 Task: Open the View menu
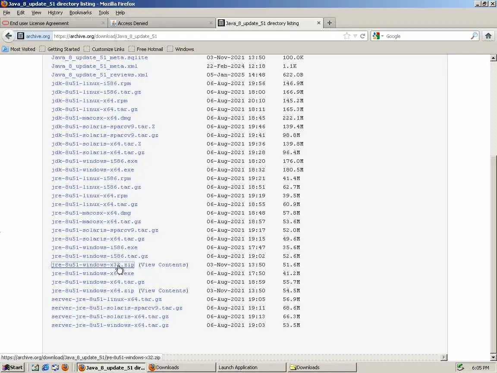36,13
